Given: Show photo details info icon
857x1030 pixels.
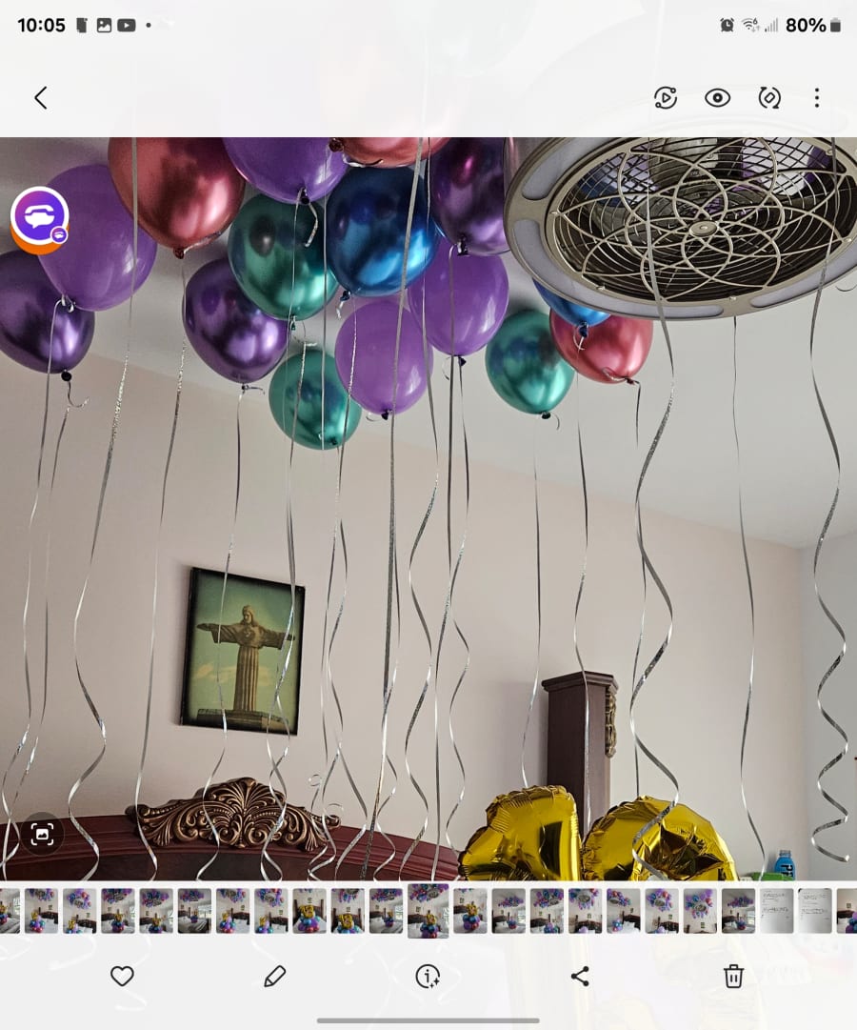Looking at the screenshot, I should click(x=428, y=976).
